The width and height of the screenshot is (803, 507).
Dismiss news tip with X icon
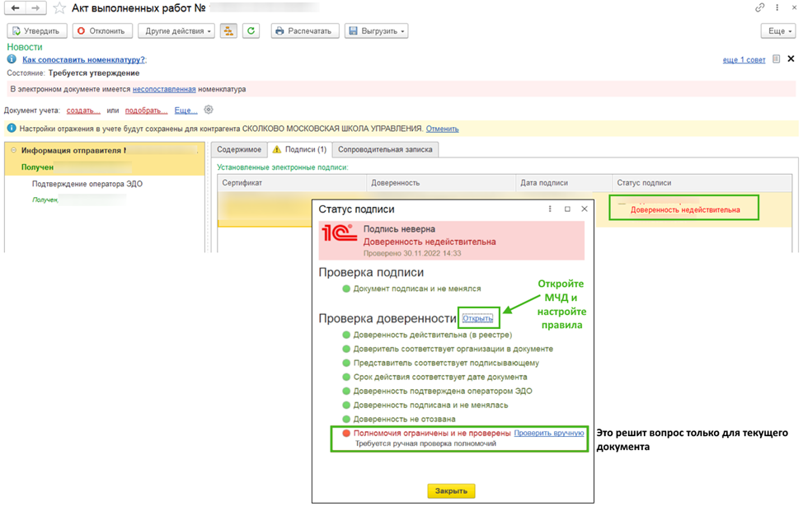coord(791,59)
